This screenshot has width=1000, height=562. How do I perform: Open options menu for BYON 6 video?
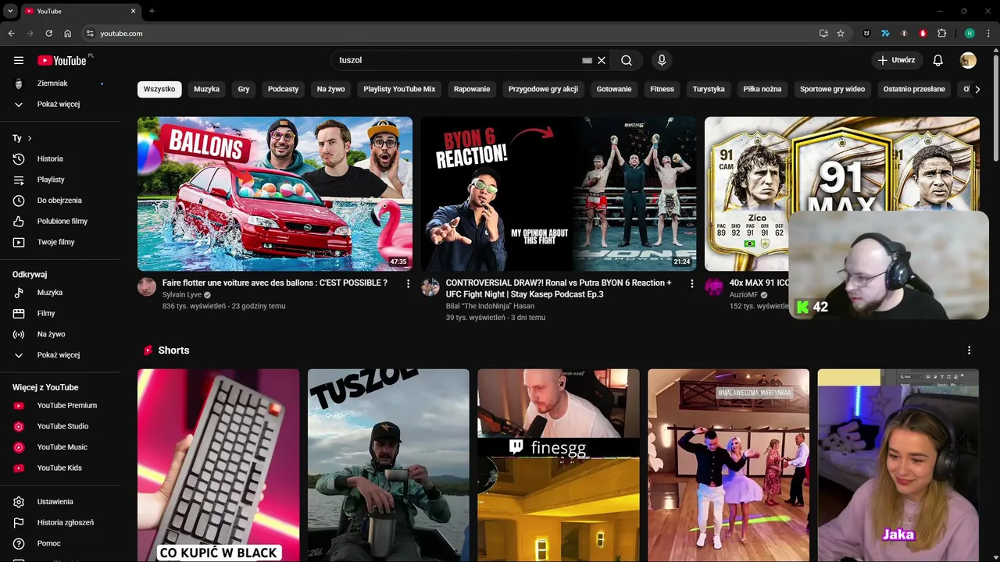[691, 283]
